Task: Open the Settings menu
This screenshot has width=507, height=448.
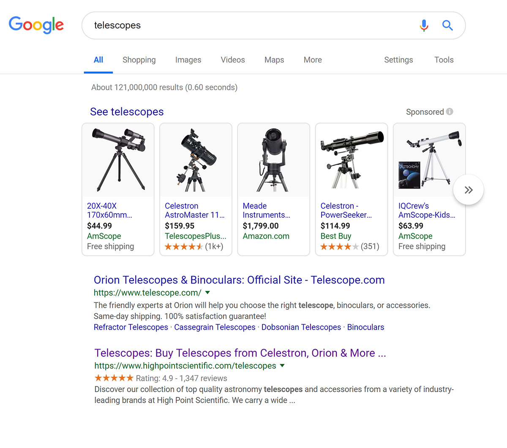Action: click(x=398, y=60)
